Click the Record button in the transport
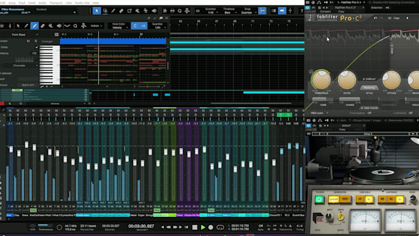Image resolution: width=419 pixels, height=236 pixels. coord(211,227)
